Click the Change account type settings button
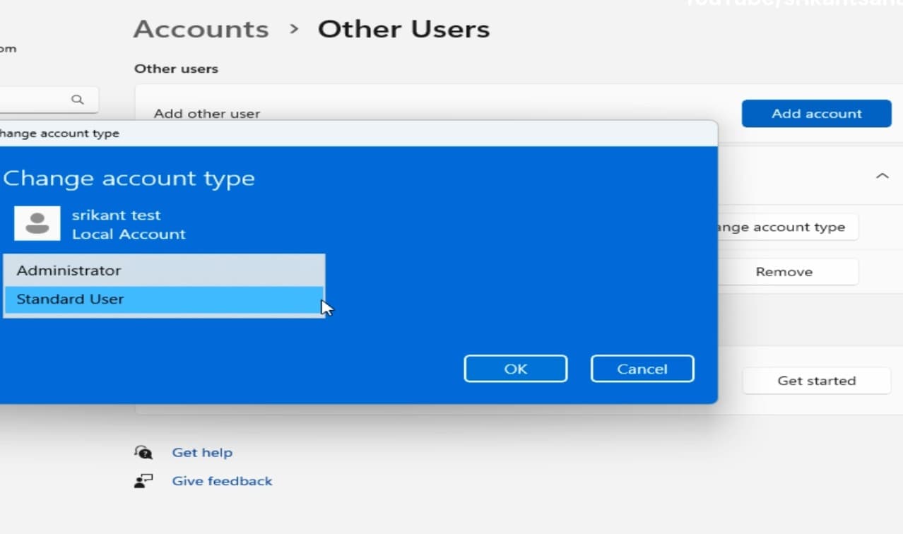This screenshot has width=903, height=534. click(x=786, y=227)
